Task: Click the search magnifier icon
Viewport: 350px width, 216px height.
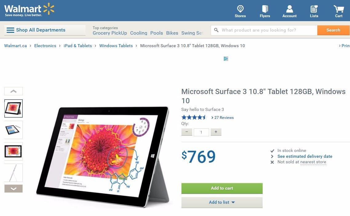Action: (216, 30)
